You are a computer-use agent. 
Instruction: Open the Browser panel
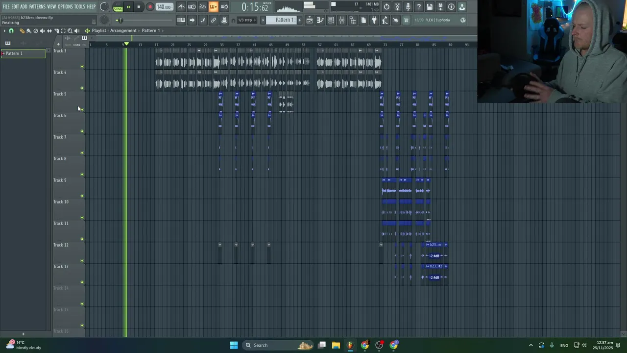point(353,20)
